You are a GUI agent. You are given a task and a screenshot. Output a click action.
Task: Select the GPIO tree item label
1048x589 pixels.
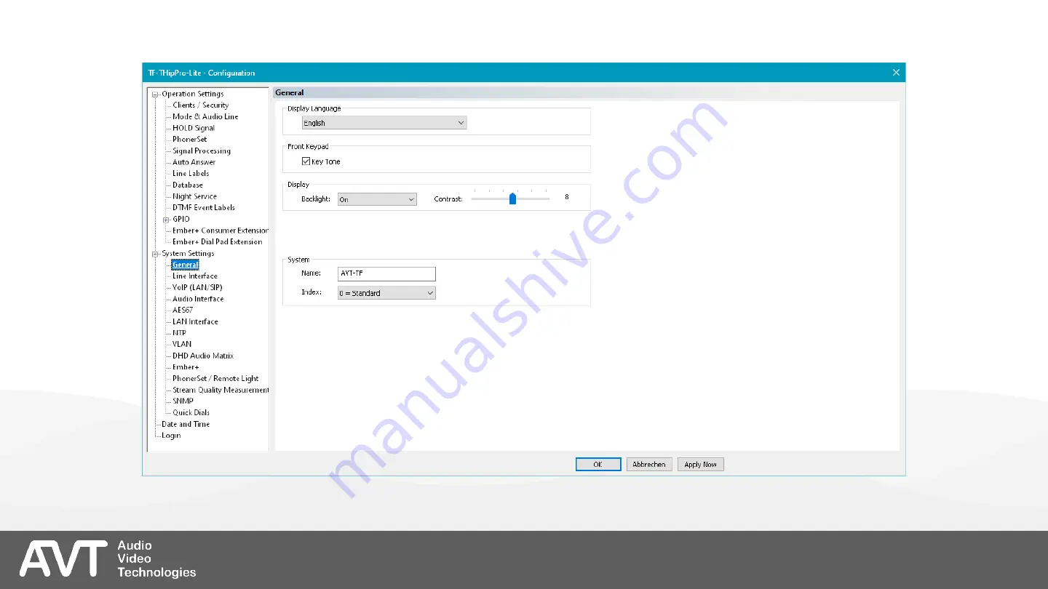coord(181,219)
